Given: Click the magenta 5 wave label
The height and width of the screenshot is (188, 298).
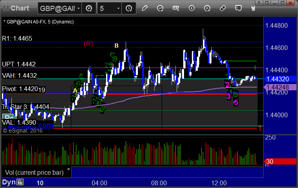Looking at the screenshot, I should tap(236, 102).
